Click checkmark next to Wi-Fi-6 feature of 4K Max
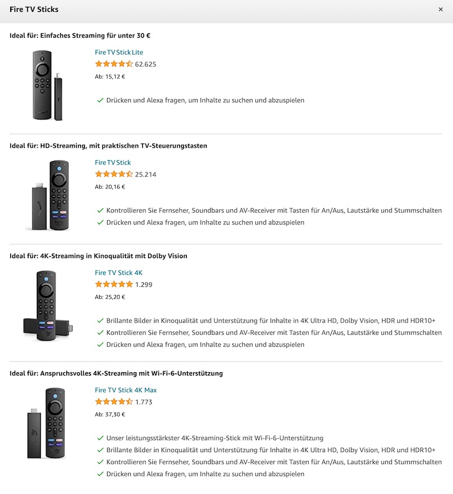Viewport: 453px width, 494px height. 100,437
